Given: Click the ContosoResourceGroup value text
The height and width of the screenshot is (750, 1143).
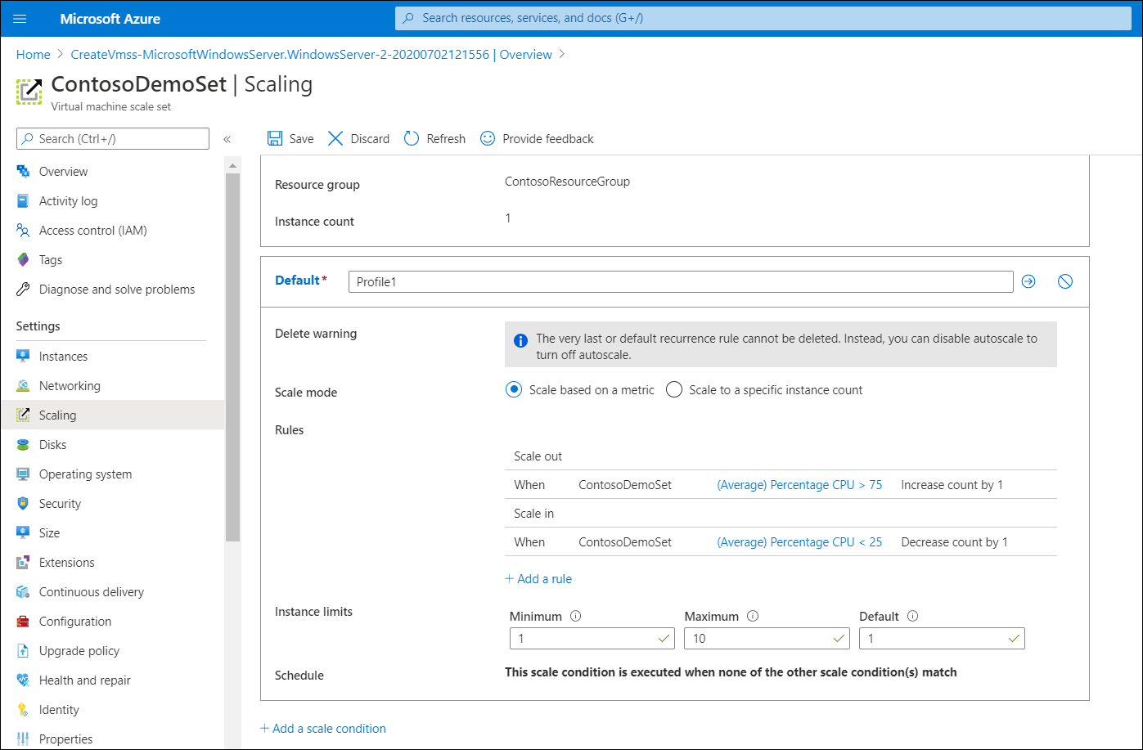Looking at the screenshot, I should [568, 182].
